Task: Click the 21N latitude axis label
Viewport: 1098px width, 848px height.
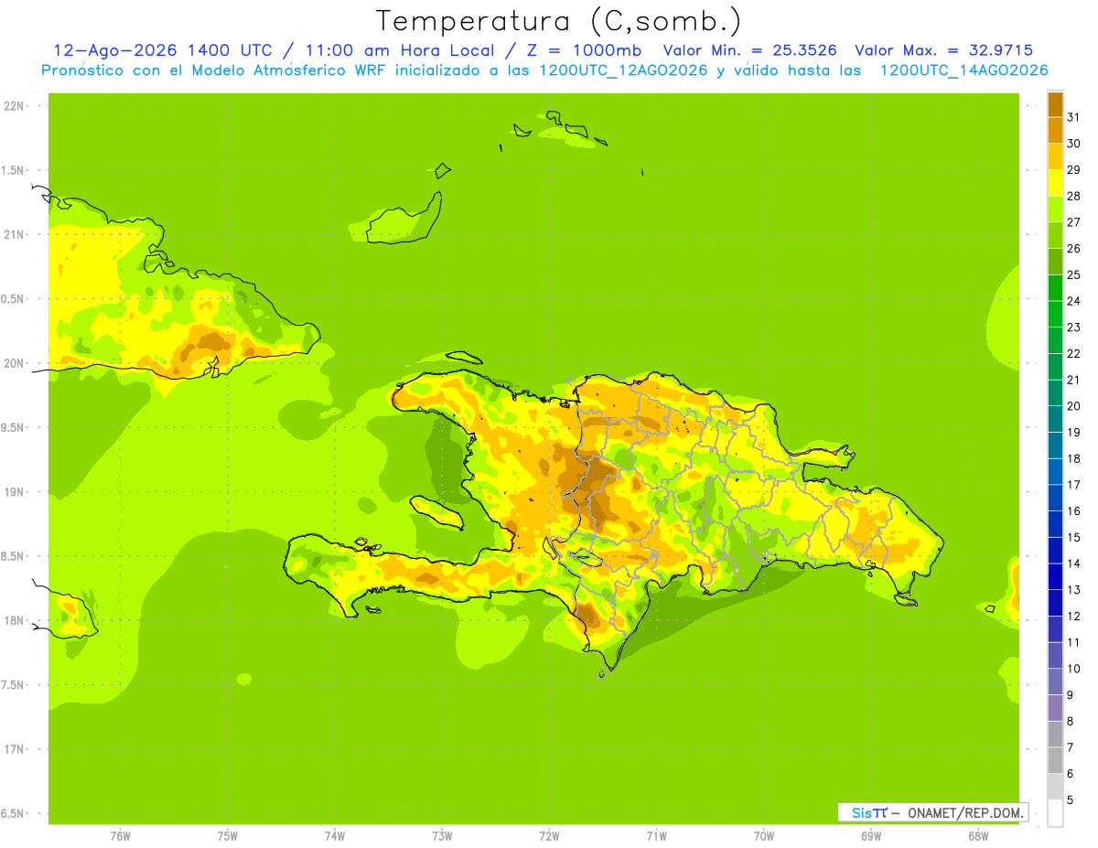Action: (14, 235)
